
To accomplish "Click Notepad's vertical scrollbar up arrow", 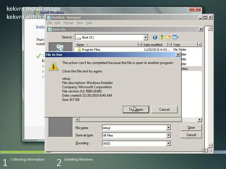I will tap(210, 28).
